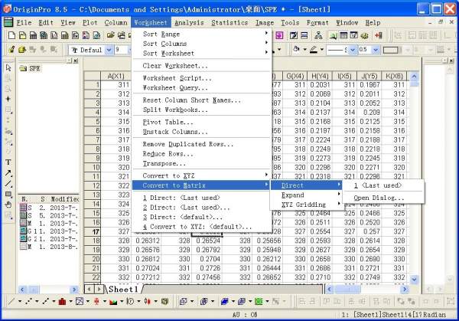Close the Project Explorer panel
The image size is (459, 321).
(x=76, y=61)
